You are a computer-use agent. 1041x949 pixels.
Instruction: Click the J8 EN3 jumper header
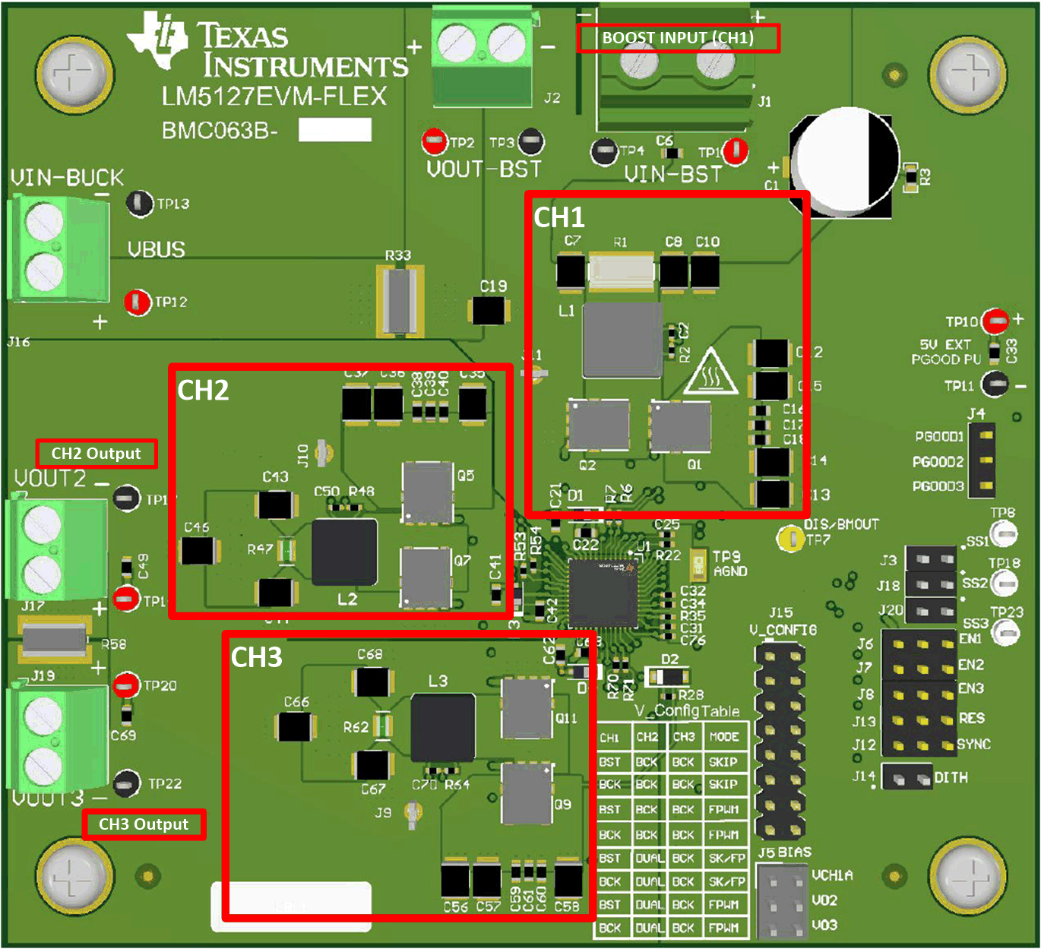pos(919,694)
